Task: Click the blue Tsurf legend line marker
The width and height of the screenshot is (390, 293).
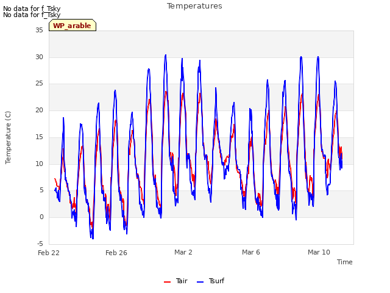Action: (200, 282)
